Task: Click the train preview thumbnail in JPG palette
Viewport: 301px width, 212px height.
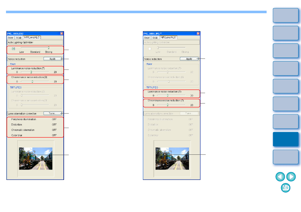Action: pyautogui.click(x=172, y=159)
